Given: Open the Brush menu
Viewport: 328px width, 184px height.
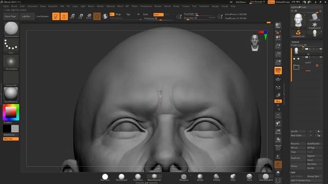Looking at the screenshot, I should pyautogui.click(x=14, y=6).
